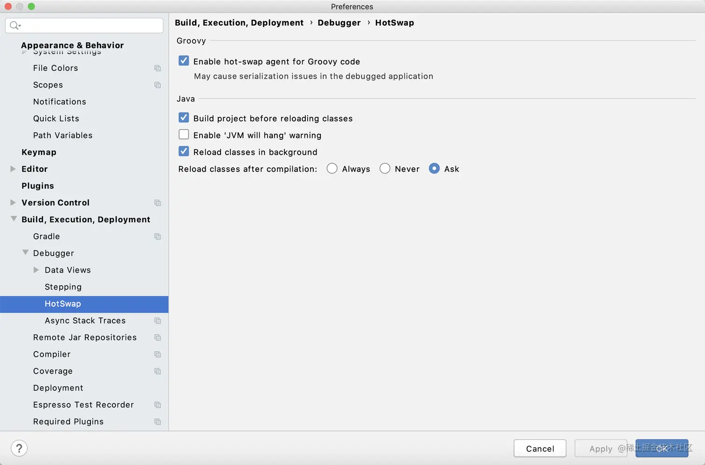Expand the Data Views node
705x465 pixels.
pos(36,270)
